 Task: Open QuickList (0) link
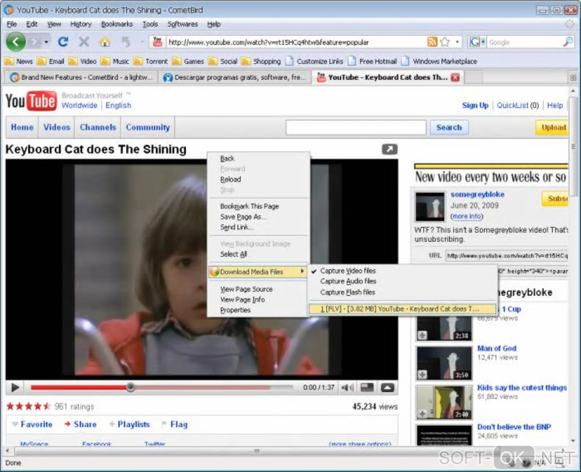518,105
